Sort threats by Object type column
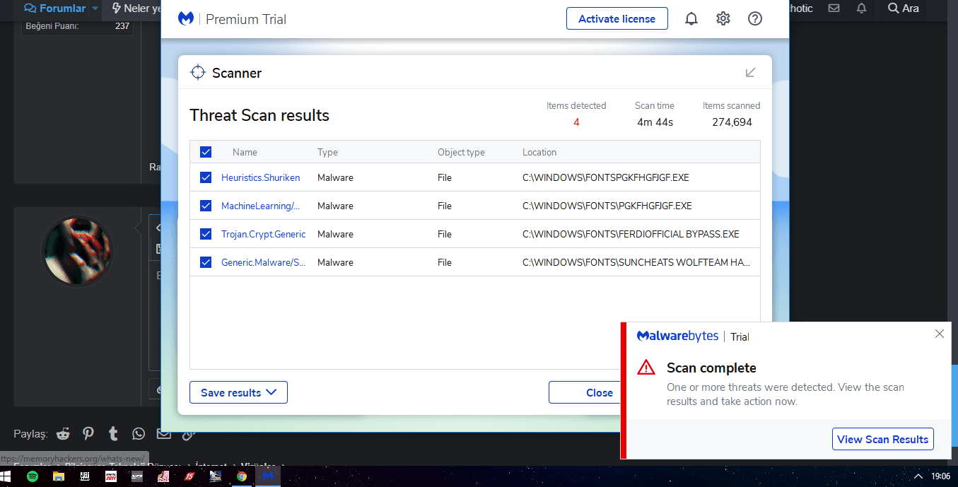This screenshot has width=958, height=487. [461, 152]
